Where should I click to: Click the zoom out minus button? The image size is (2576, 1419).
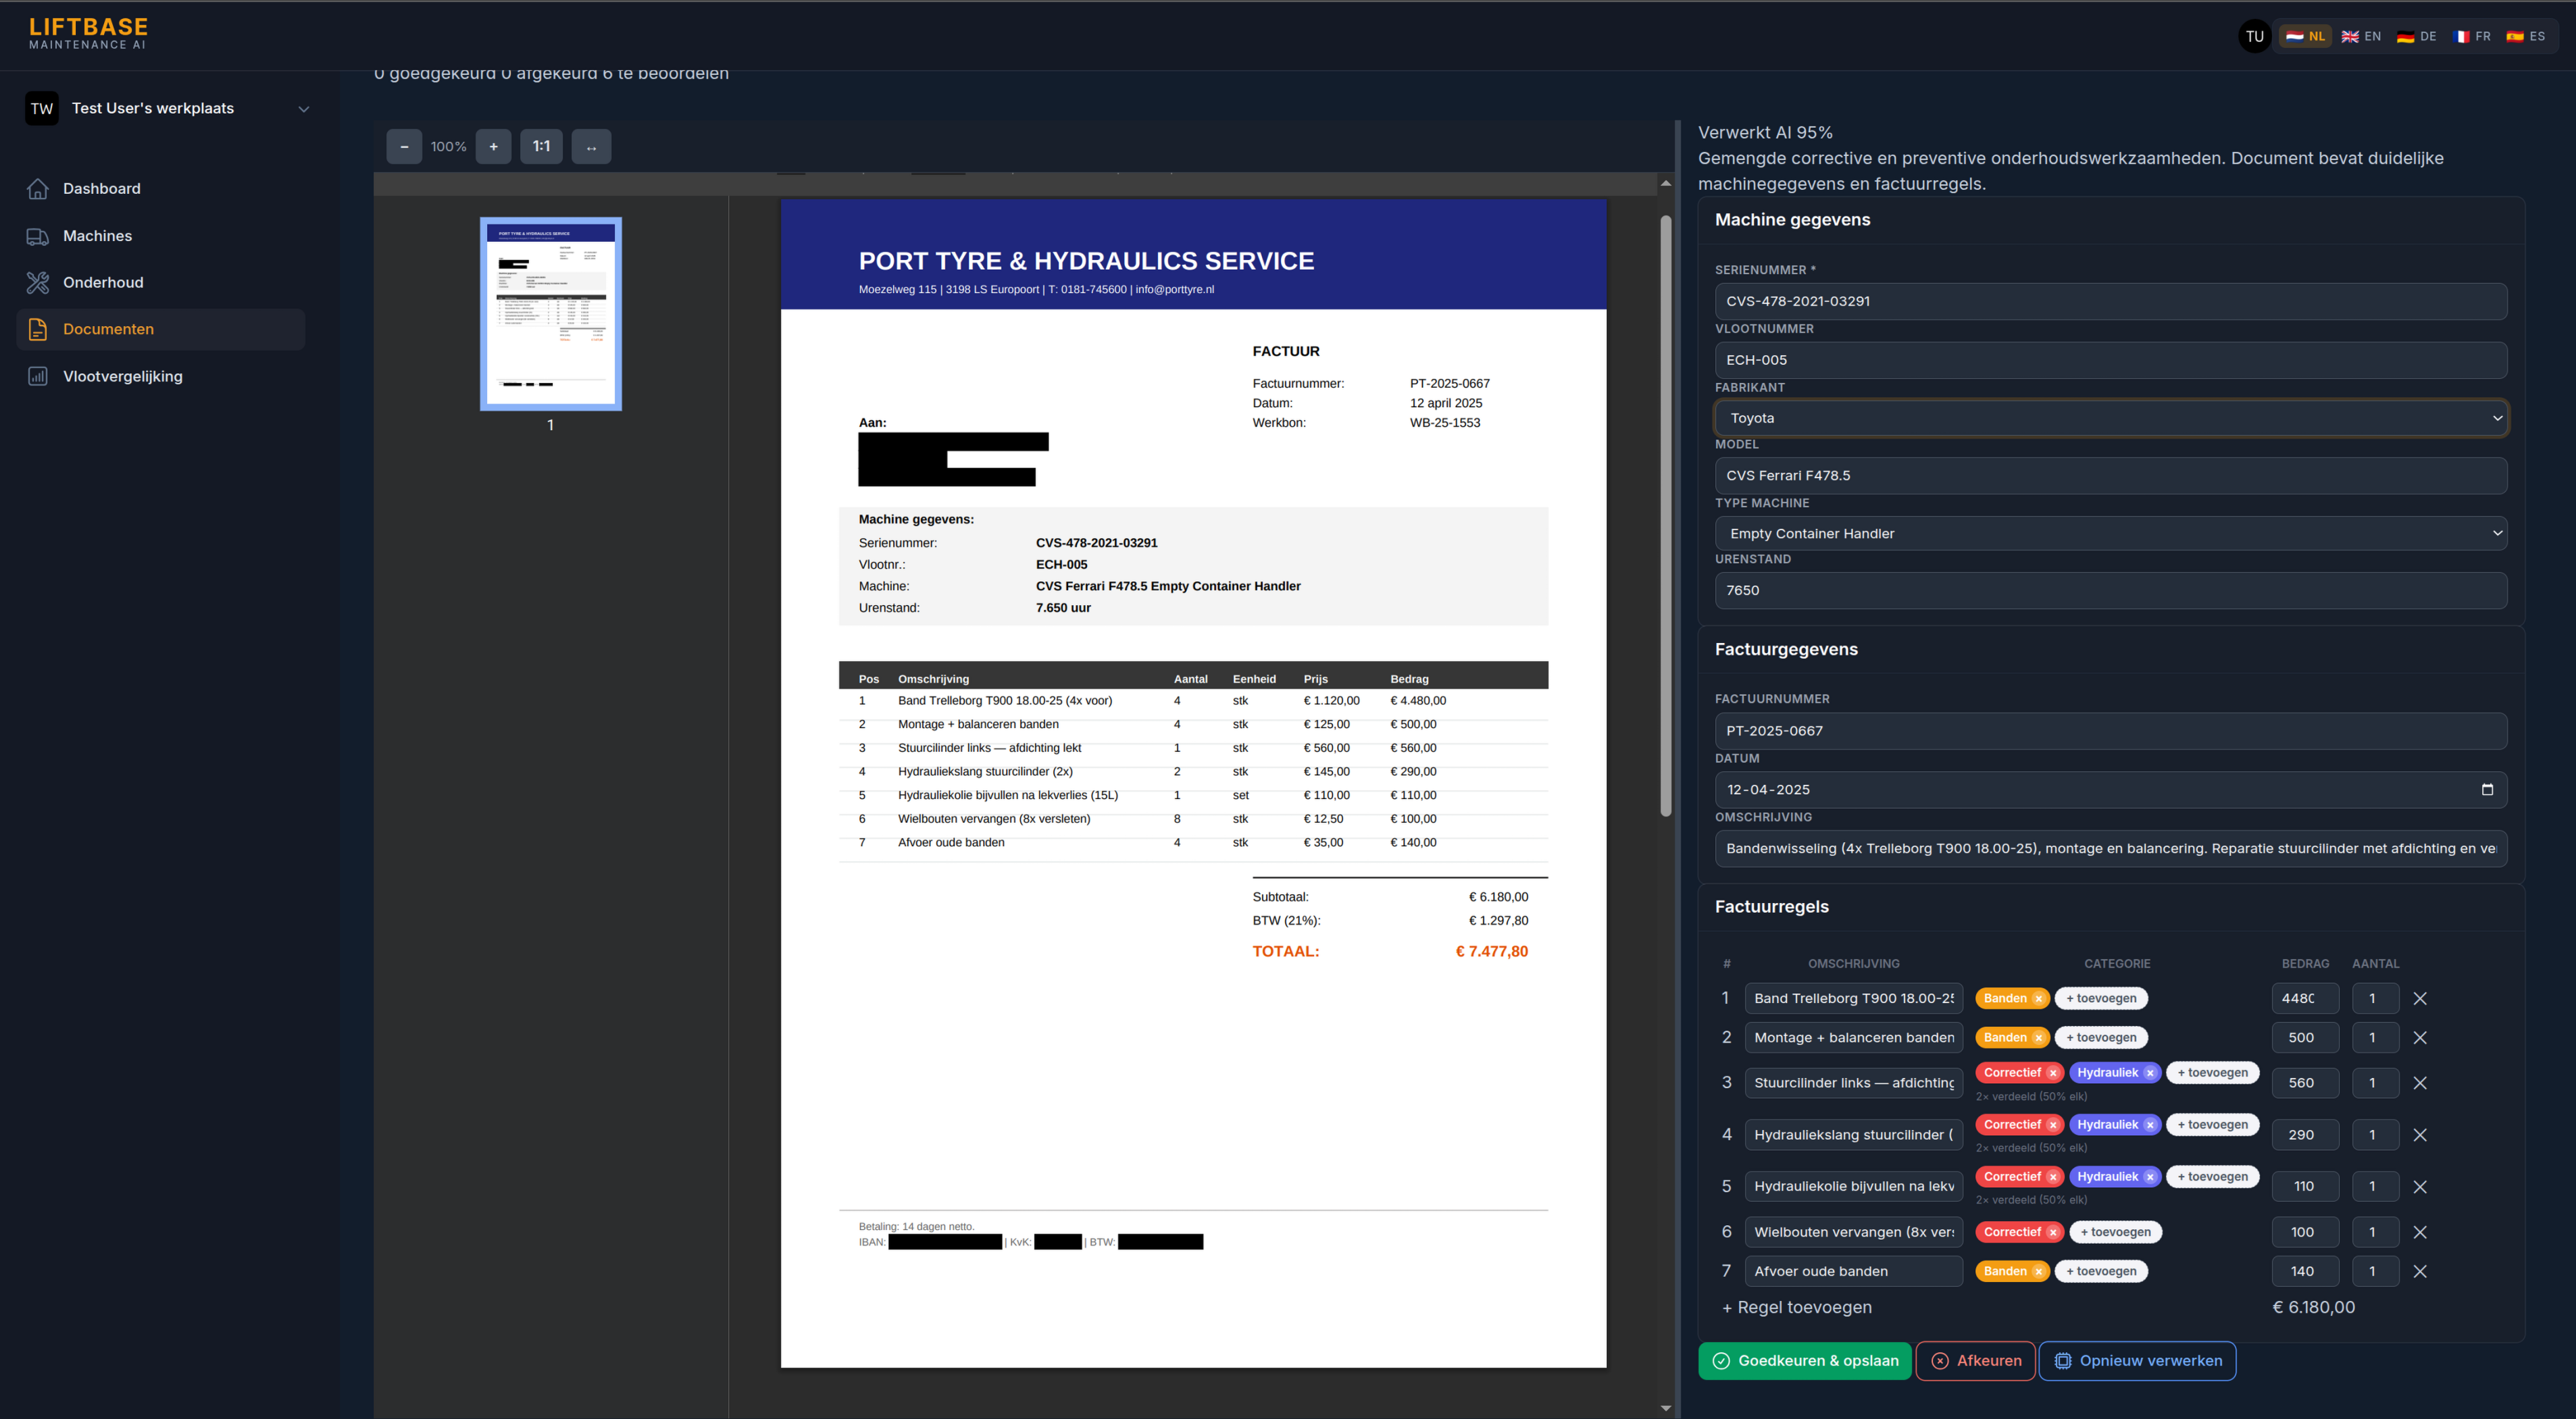(x=404, y=147)
